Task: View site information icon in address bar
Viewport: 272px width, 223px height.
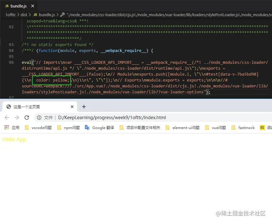Action: pyautogui.click(x=39, y=118)
